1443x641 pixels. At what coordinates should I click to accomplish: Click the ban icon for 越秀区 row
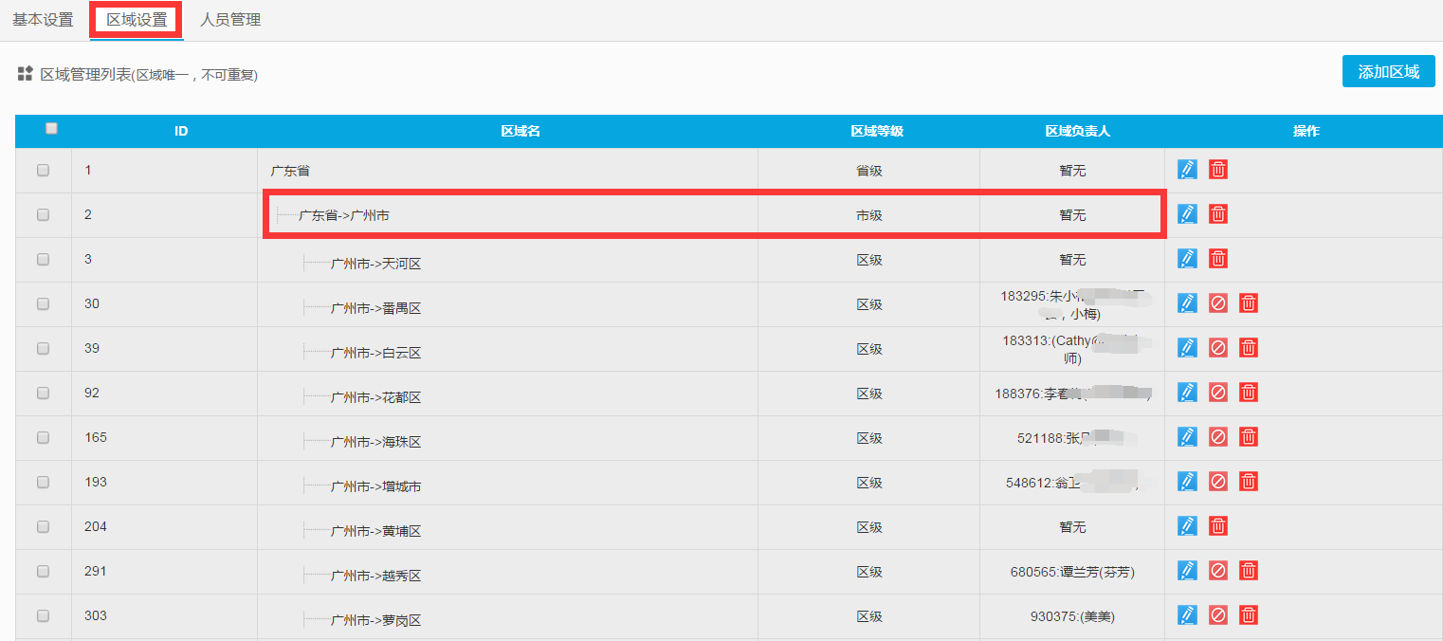coord(1218,570)
